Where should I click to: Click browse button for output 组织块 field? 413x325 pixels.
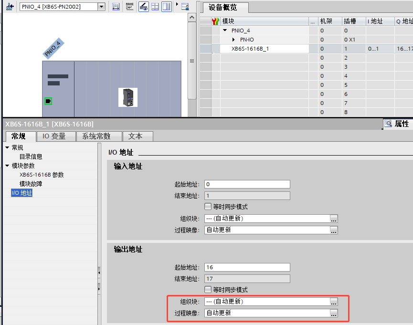coord(334,302)
